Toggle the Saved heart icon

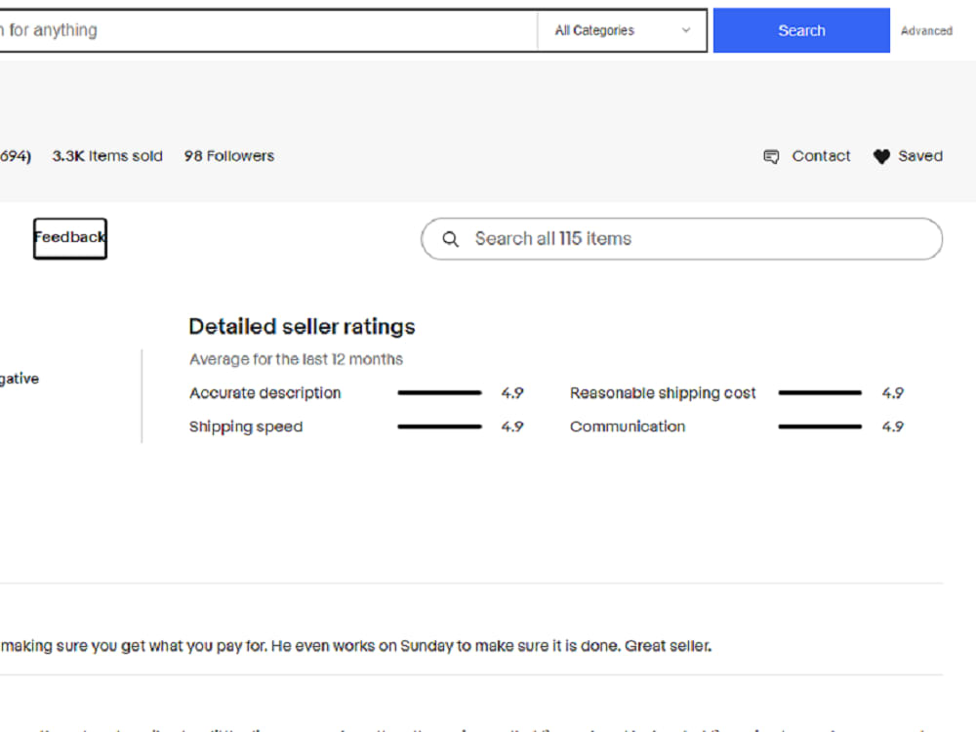point(881,156)
